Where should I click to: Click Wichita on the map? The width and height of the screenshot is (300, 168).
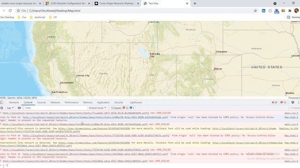290,93
